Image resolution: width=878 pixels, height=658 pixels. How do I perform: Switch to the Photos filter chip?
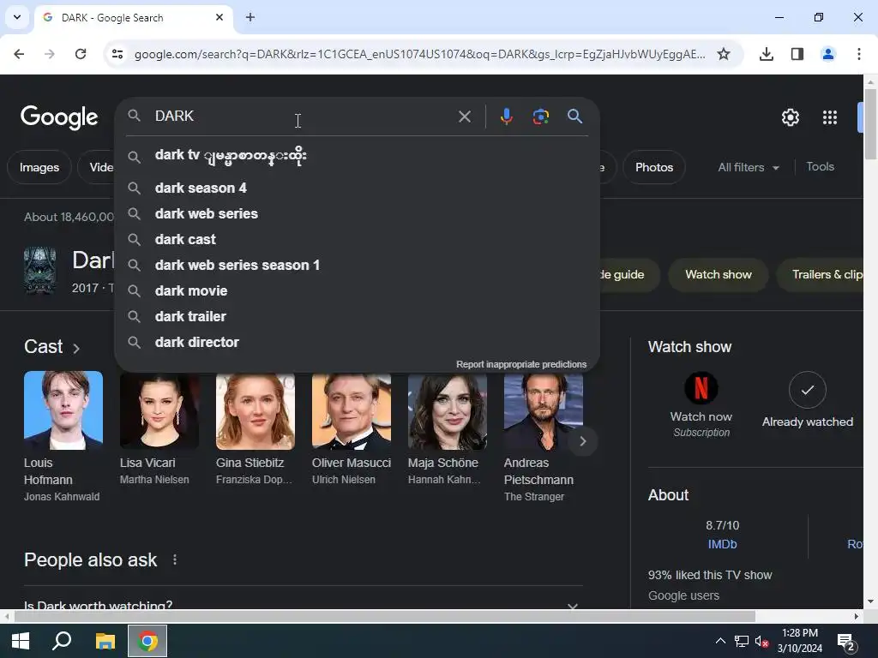point(654,167)
